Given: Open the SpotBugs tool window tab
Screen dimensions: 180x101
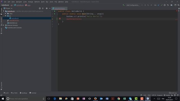Looking at the screenshot, I should coord(23,93).
